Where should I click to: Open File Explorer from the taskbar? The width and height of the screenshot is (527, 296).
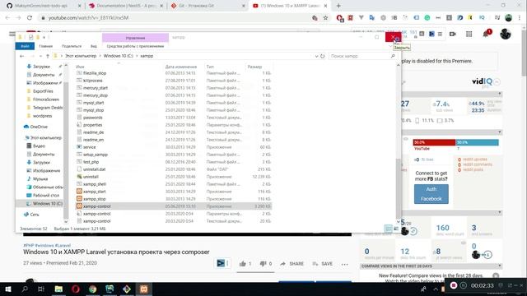[x=58, y=289]
